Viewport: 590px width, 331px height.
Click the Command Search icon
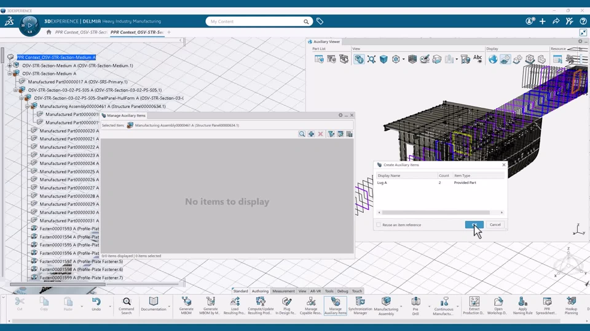127,302
